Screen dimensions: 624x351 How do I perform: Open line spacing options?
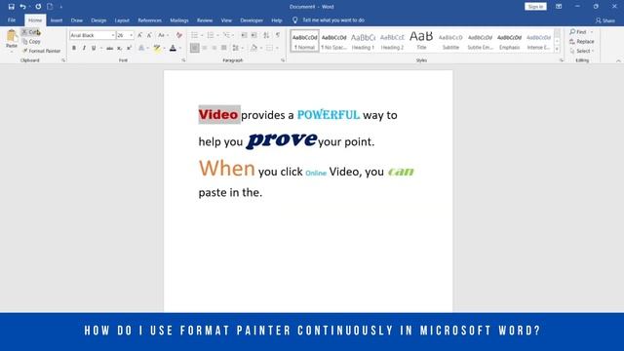pyautogui.click(x=237, y=48)
